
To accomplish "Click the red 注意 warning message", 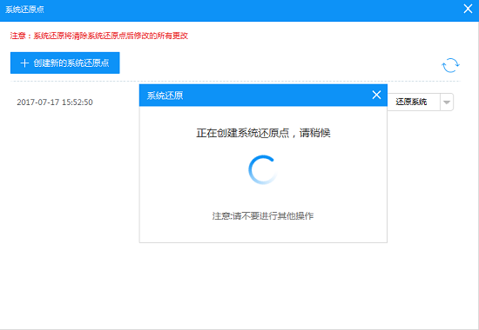I will [99, 36].
